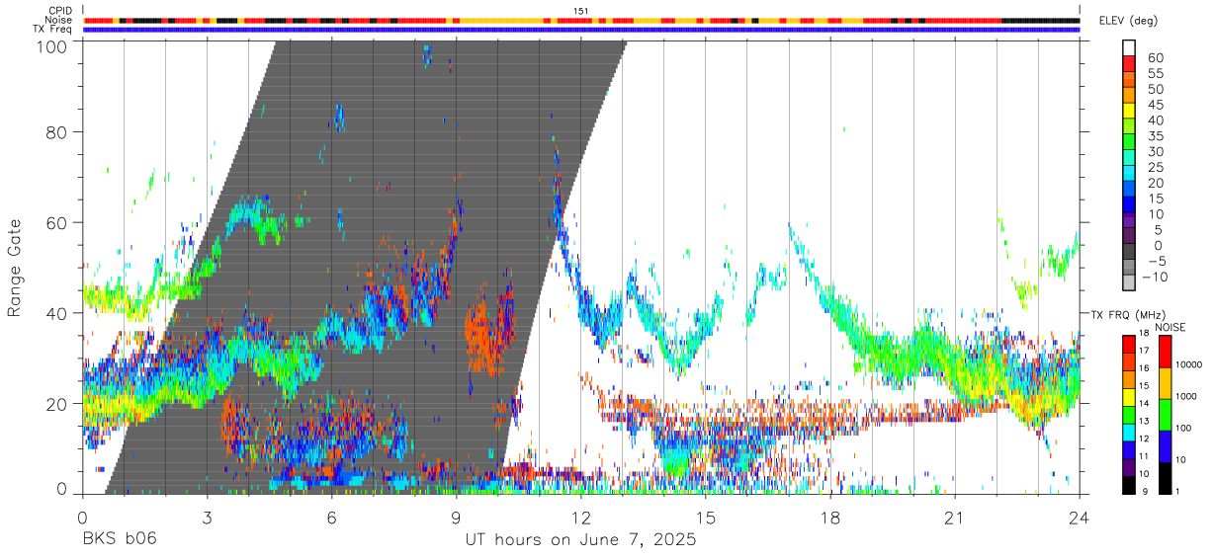Select the x-axis tick label '24'

click(1079, 519)
